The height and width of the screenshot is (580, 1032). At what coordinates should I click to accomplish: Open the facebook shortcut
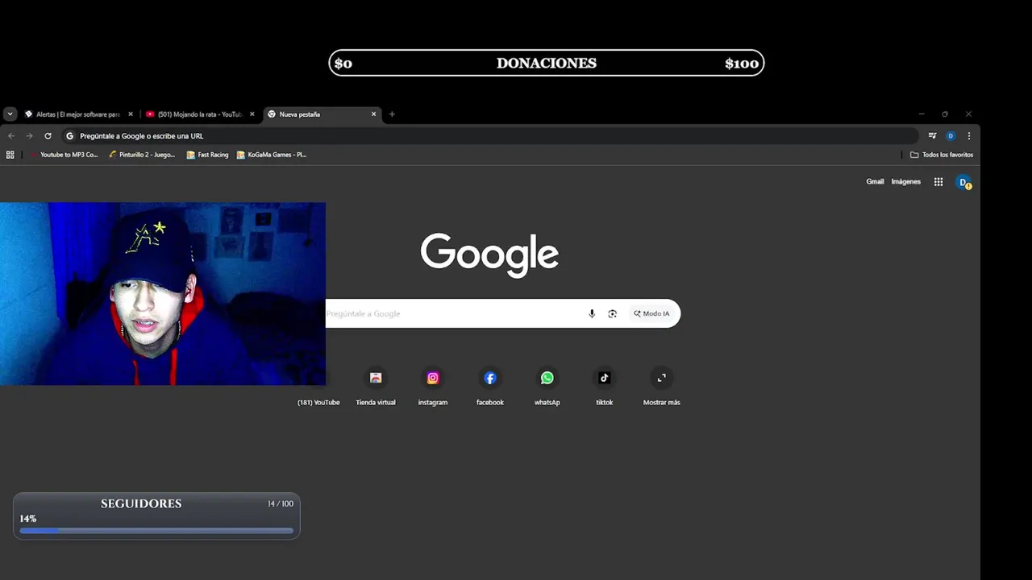point(490,386)
